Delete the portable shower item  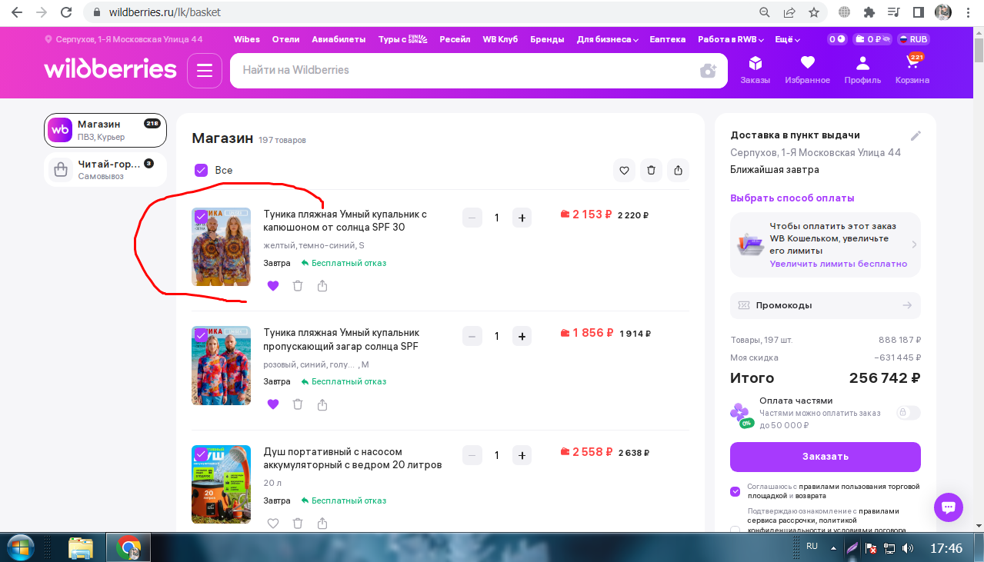pyautogui.click(x=298, y=524)
